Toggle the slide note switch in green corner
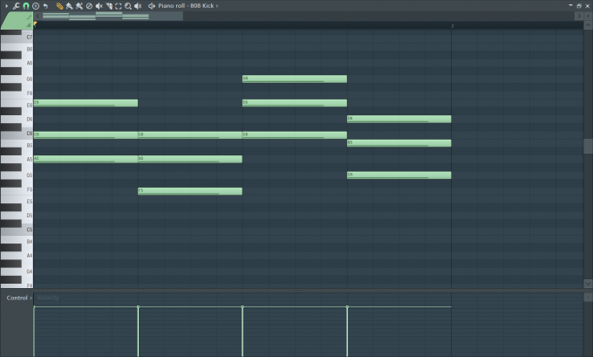This screenshot has width=593, height=357. coord(29,17)
